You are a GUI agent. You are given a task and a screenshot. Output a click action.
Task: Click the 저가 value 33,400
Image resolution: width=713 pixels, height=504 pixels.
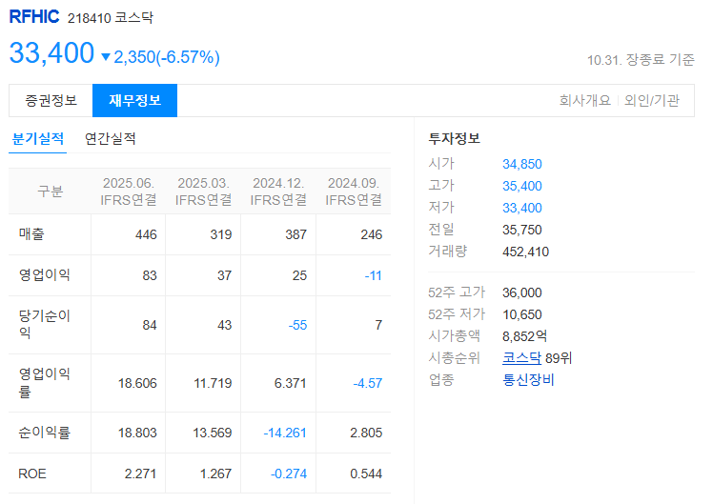point(522,208)
